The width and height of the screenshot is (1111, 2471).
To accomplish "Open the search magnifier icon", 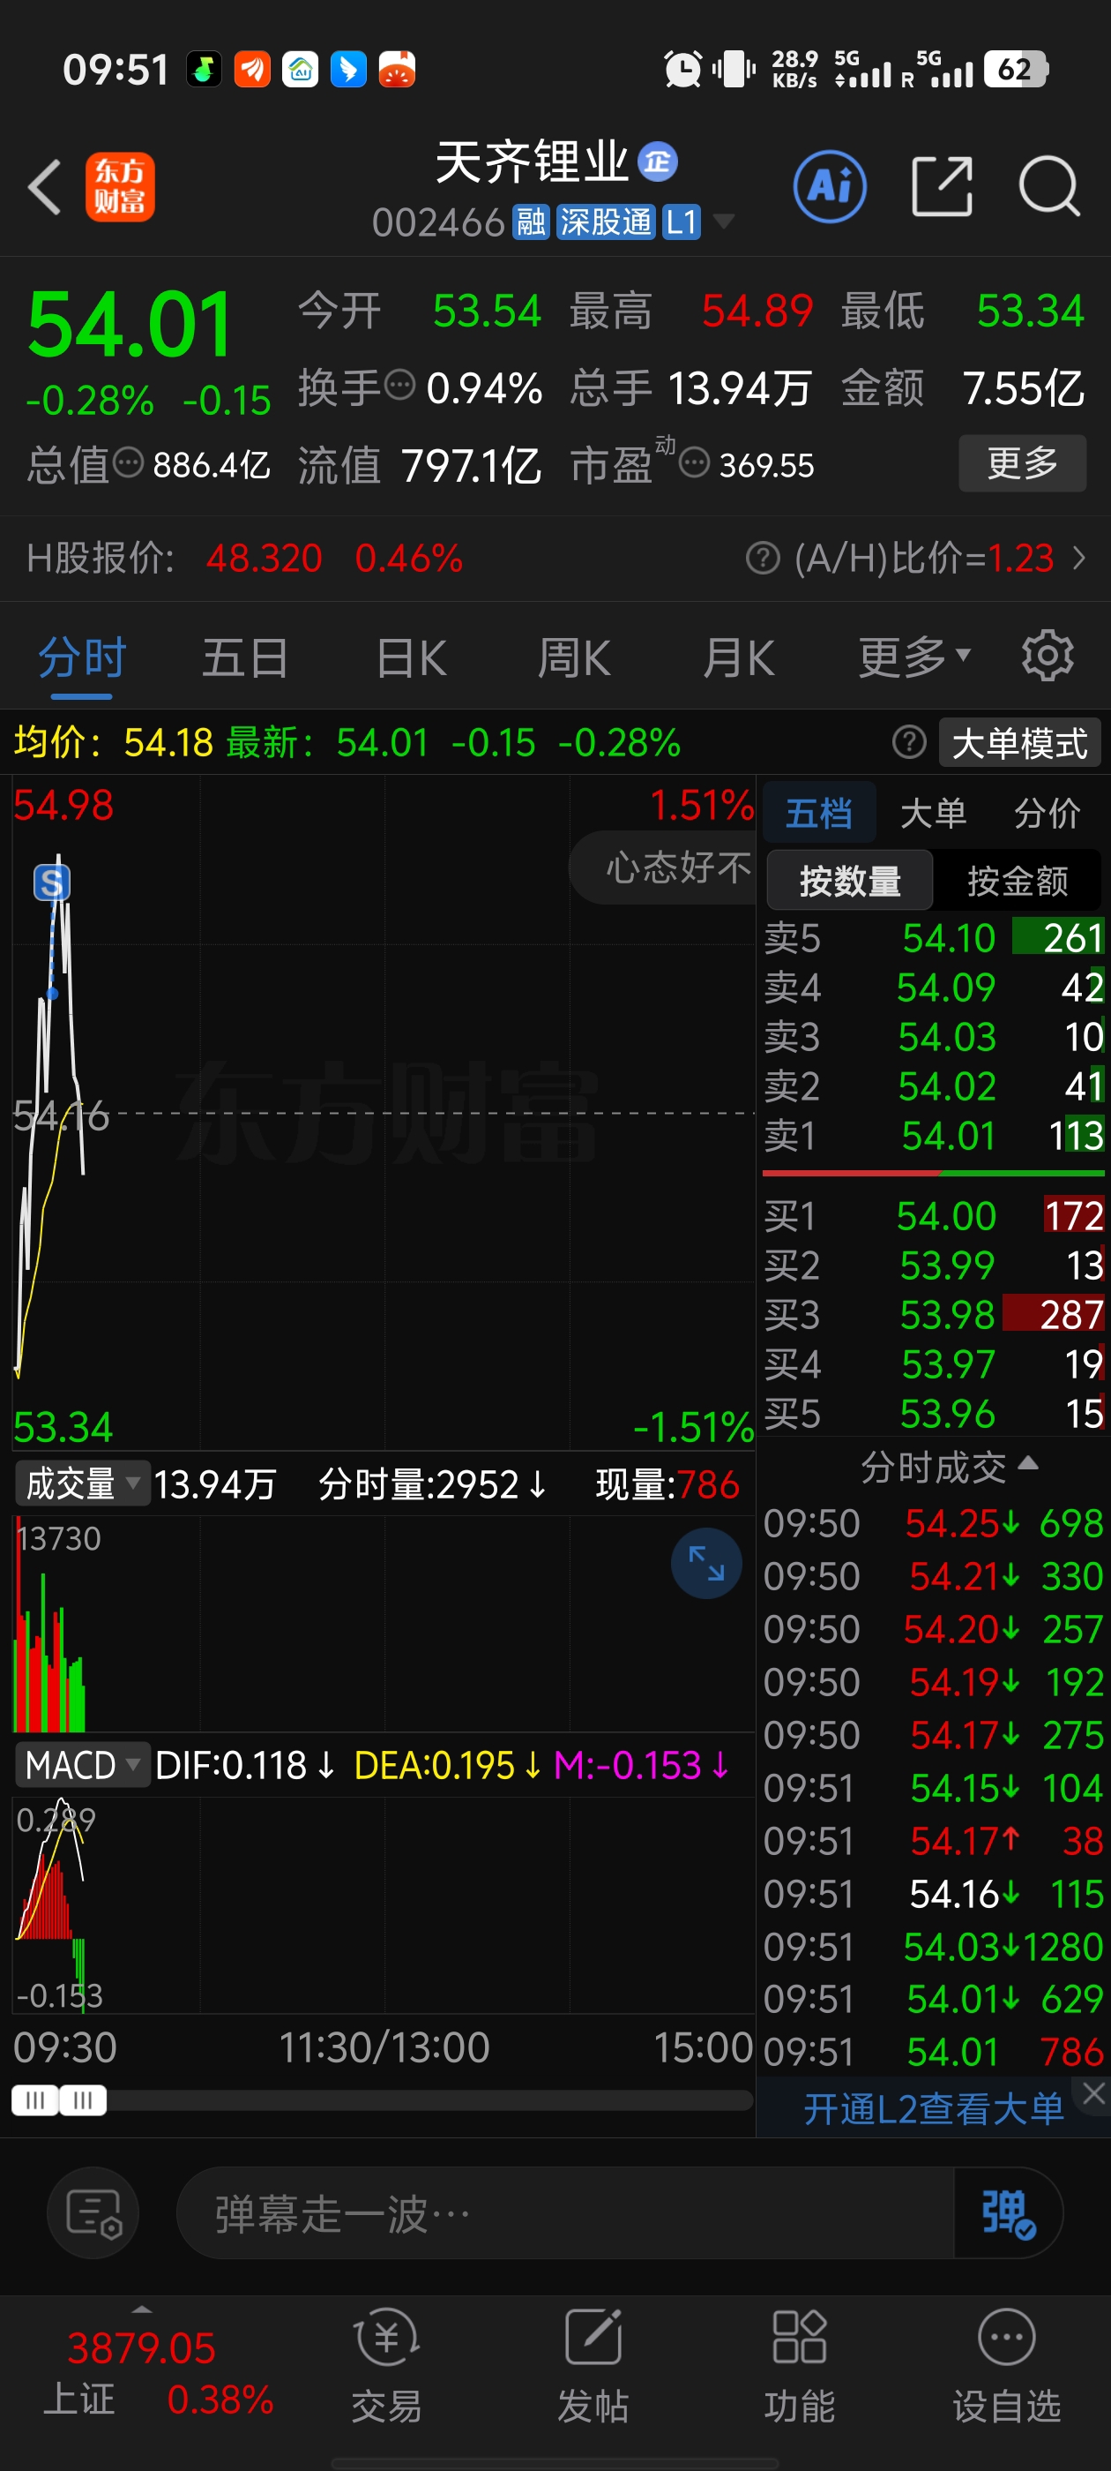I will tap(1049, 186).
